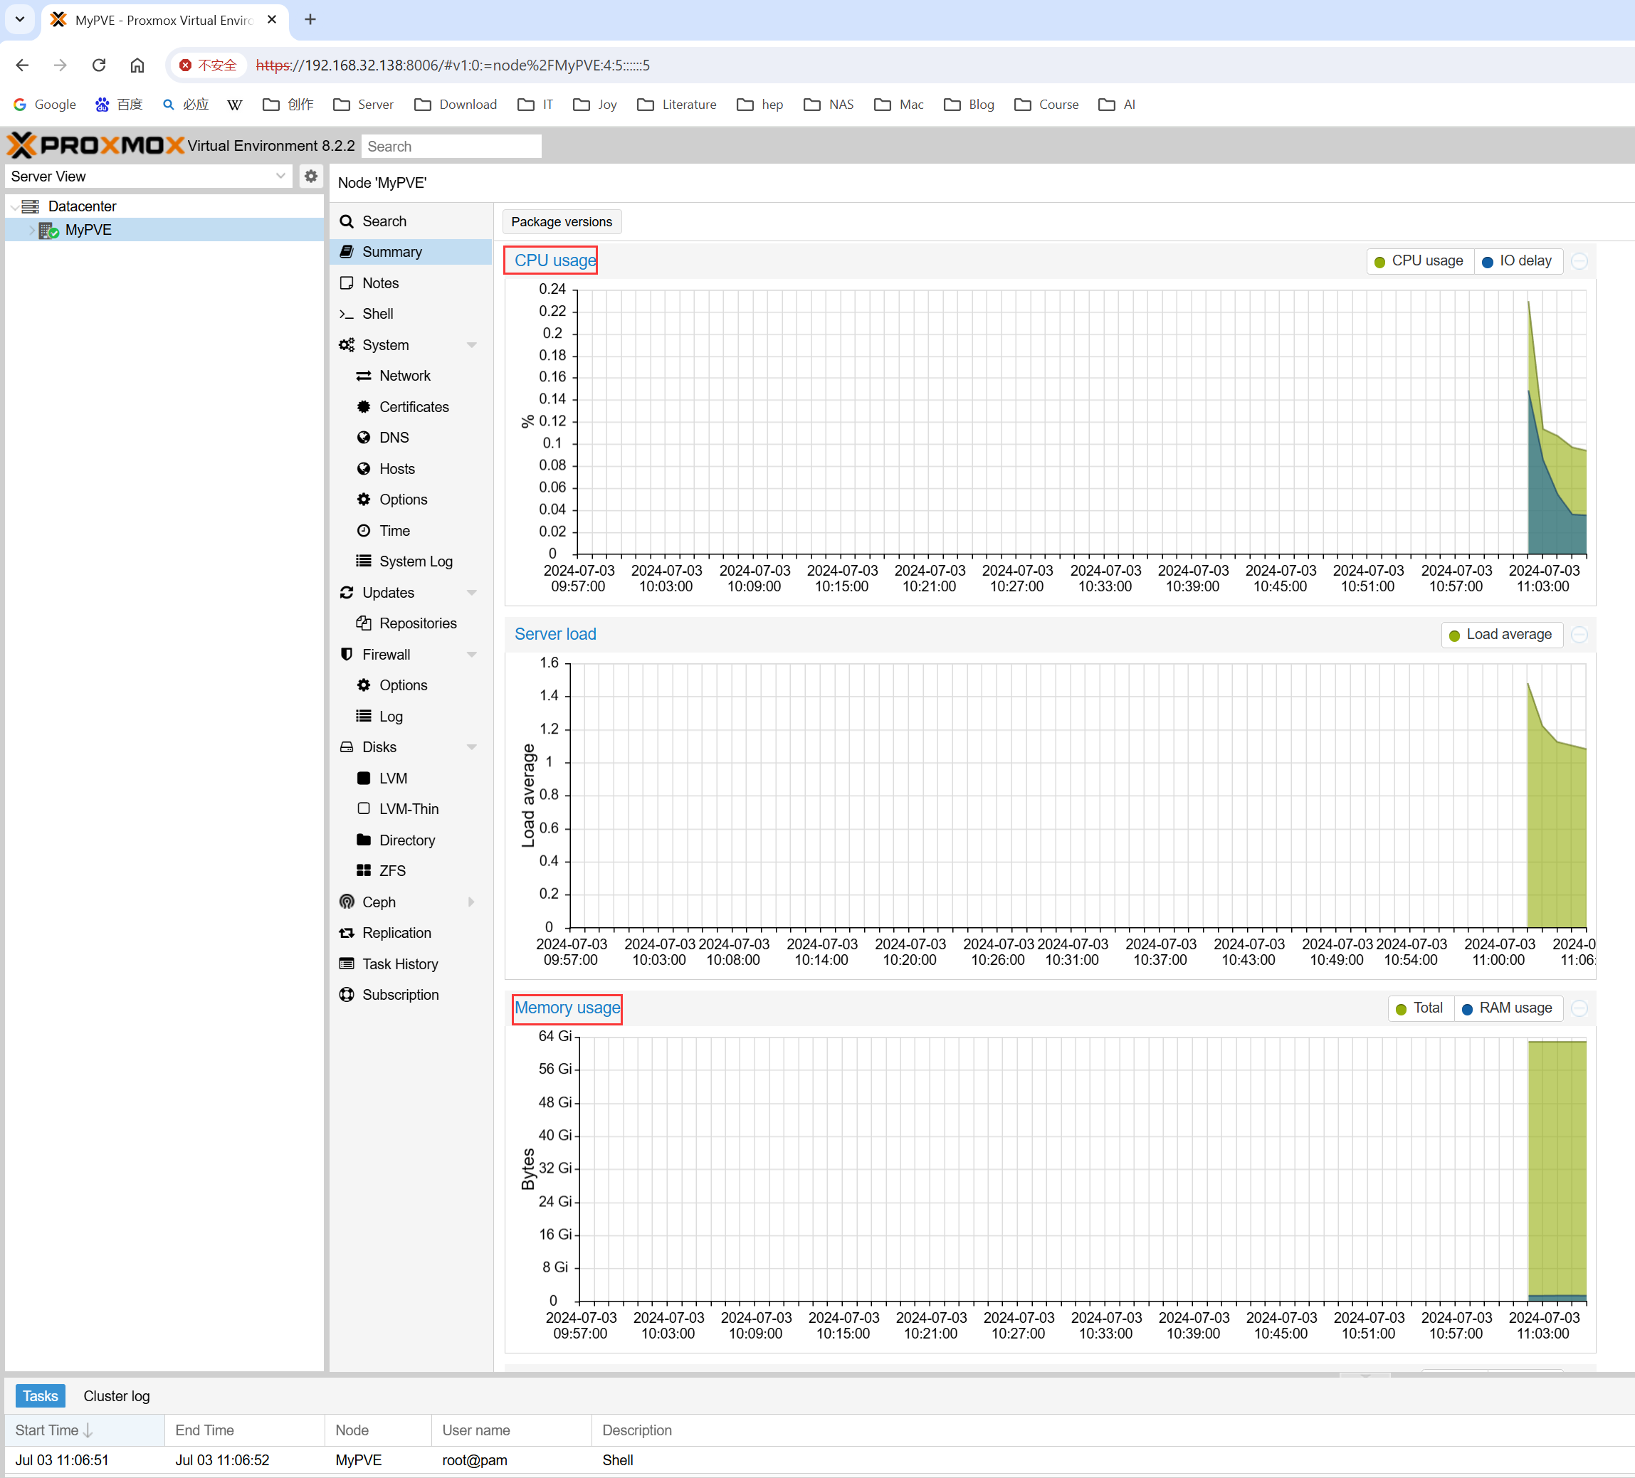
Task: Collapse the Updates menu group arrow
Action: pos(472,593)
